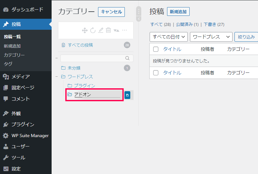Collapse the ワードプレス folder tree node
This screenshot has width=258, height=174.
pos(57,77)
